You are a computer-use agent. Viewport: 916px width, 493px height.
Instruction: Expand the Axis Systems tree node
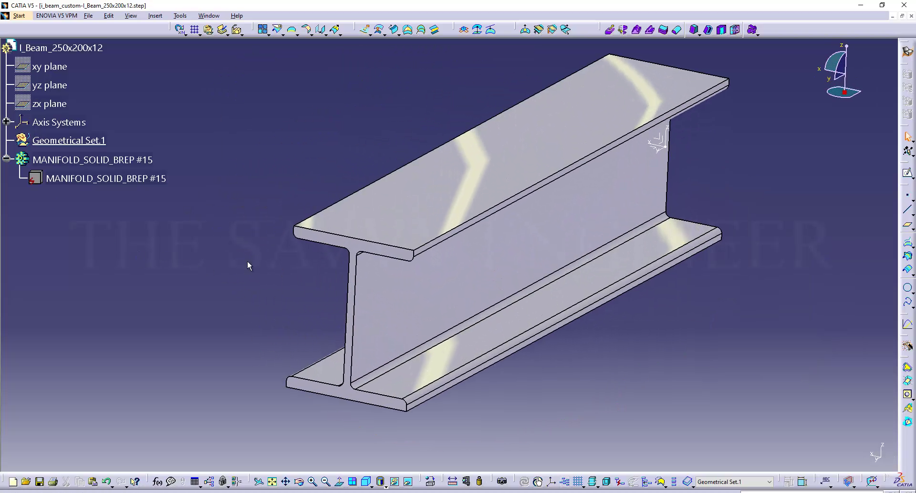6,122
